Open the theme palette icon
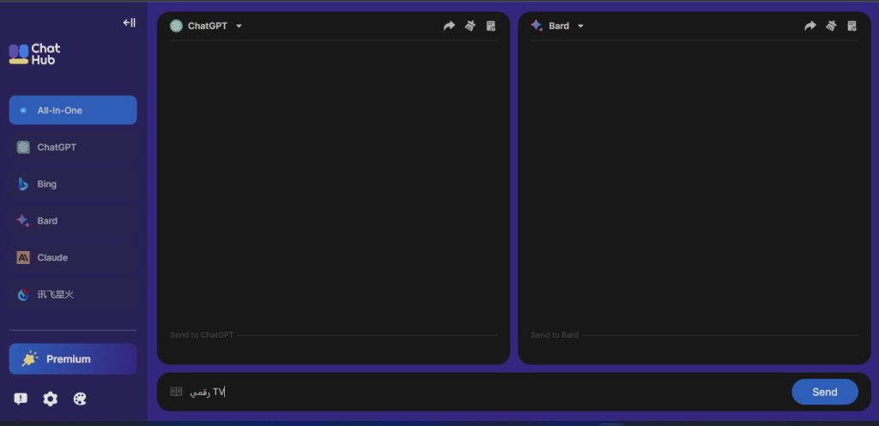The image size is (879, 426). click(x=80, y=399)
